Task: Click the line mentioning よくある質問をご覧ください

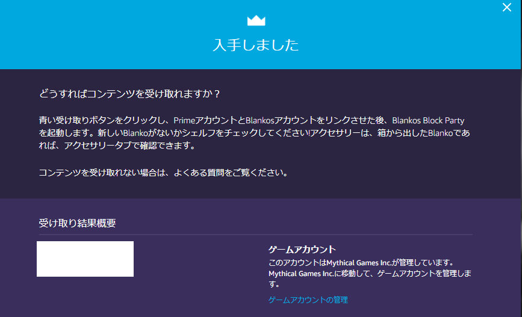Action: [163, 173]
